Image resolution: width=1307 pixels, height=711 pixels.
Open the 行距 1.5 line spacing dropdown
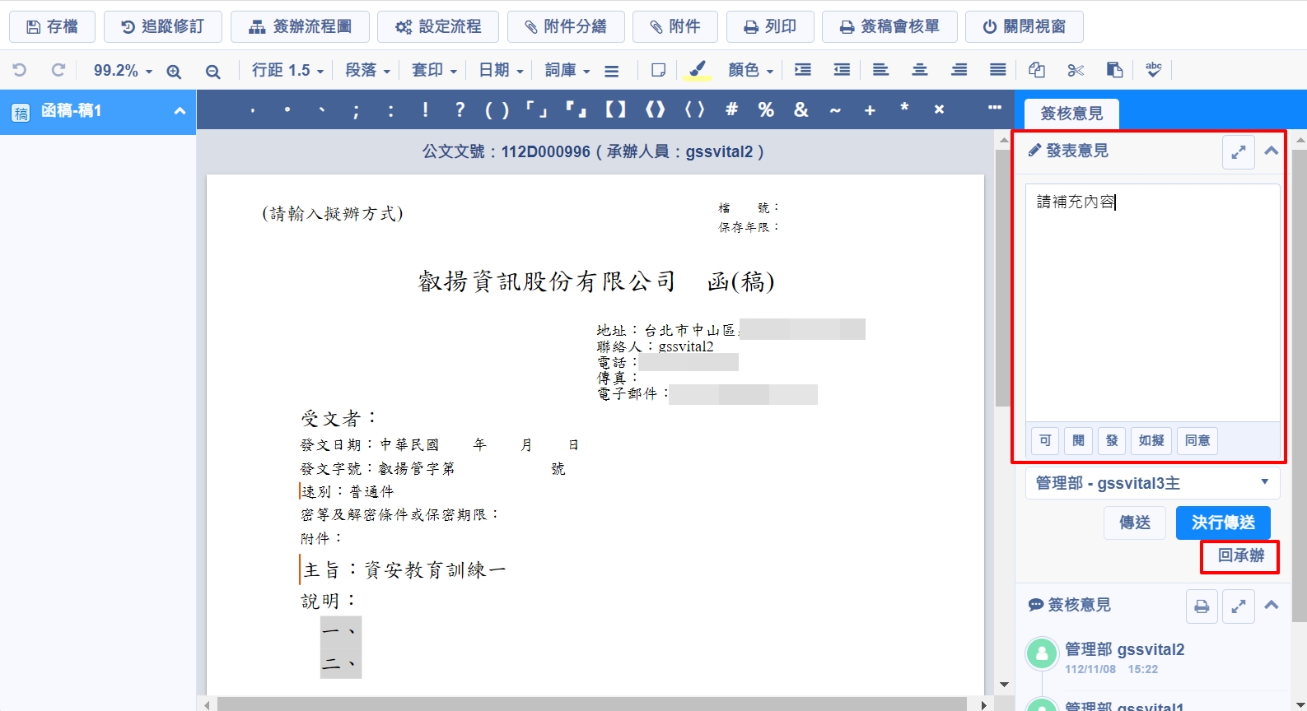(x=287, y=70)
